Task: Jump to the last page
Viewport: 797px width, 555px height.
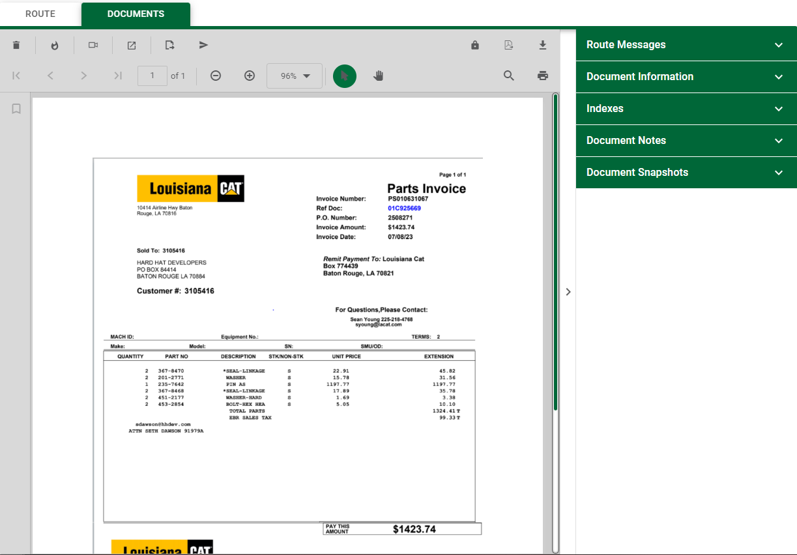Action: point(117,76)
